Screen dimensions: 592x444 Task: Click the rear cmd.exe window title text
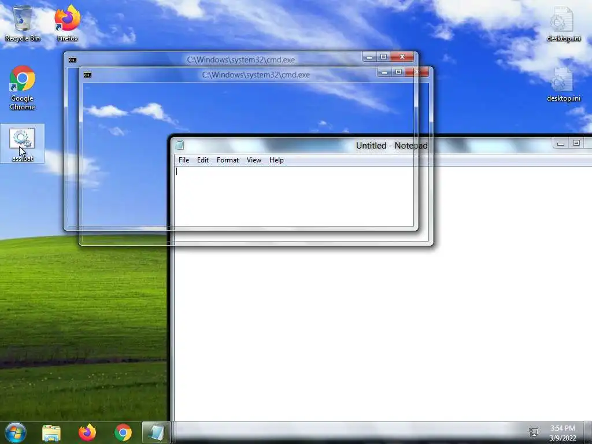pyautogui.click(x=241, y=60)
